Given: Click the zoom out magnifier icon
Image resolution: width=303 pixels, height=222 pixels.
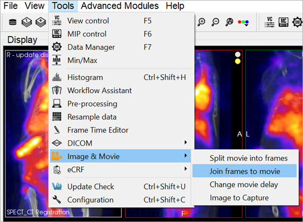Looking at the screenshot, I should click(x=215, y=22).
